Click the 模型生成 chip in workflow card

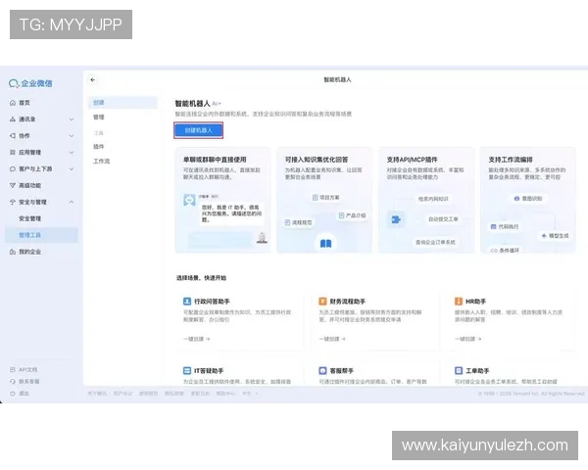(x=556, y=236)
